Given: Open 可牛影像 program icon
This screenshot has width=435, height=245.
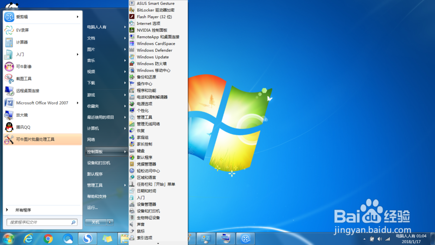Looking at the screenshot, I should pos(9,66).
